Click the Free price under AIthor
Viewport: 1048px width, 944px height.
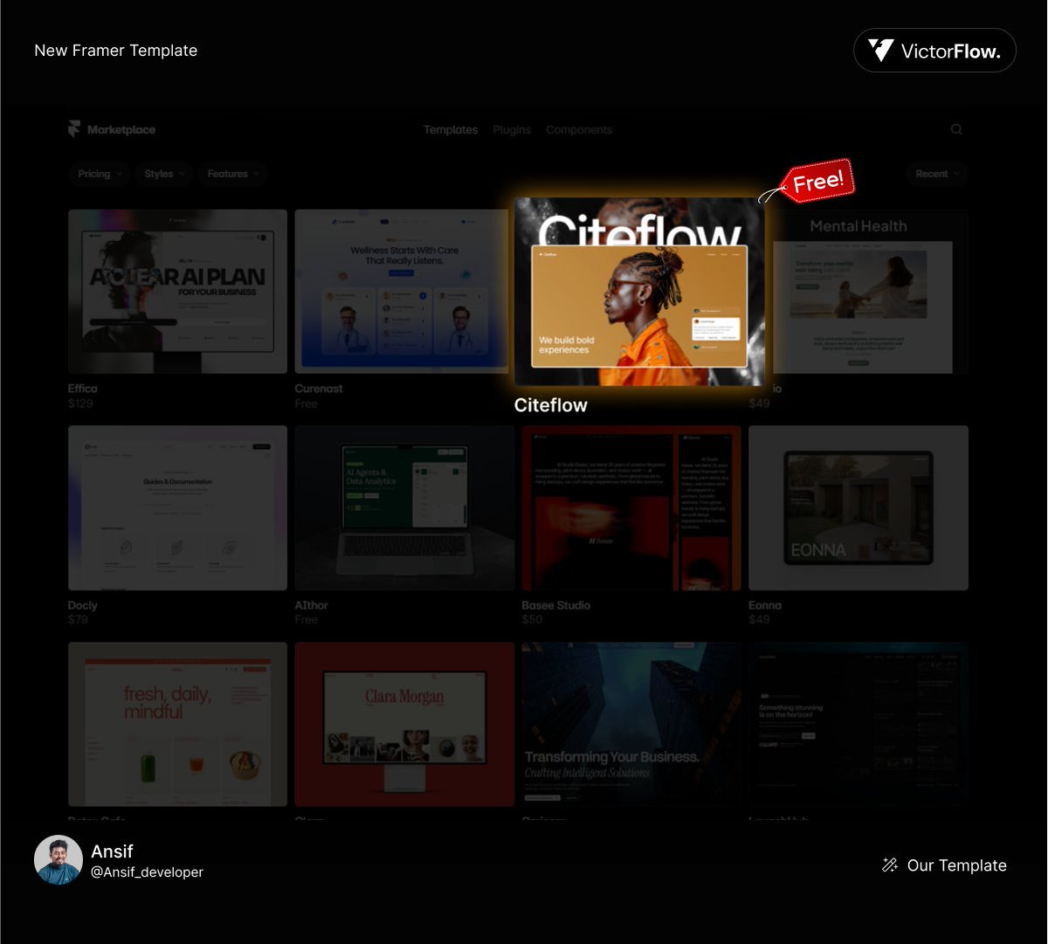point(307,620)
